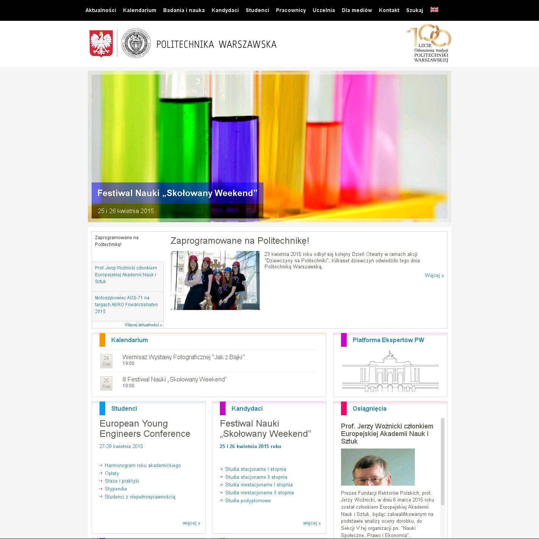
Task: Click the Politechnika Warszawska wordmark
Action: pos(217,44)
